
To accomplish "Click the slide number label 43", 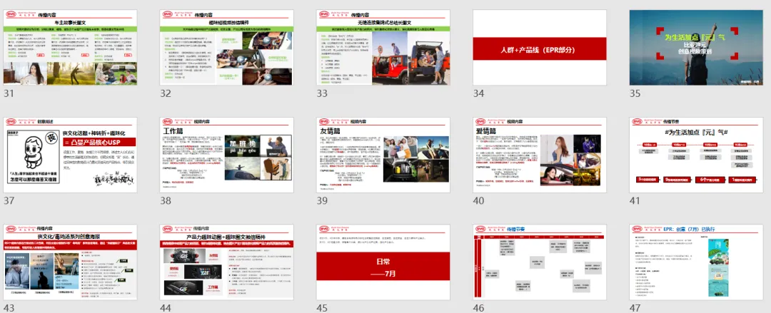I will (9, 307).
